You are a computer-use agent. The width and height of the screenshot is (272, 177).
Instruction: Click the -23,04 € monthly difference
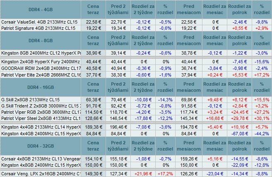coord(215,174)
